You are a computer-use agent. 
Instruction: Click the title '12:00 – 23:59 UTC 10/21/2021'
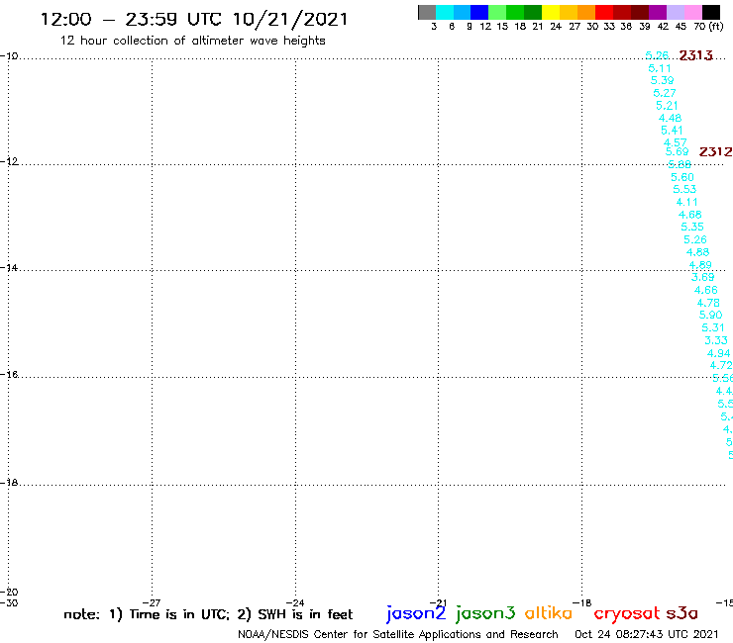point(194,20)
